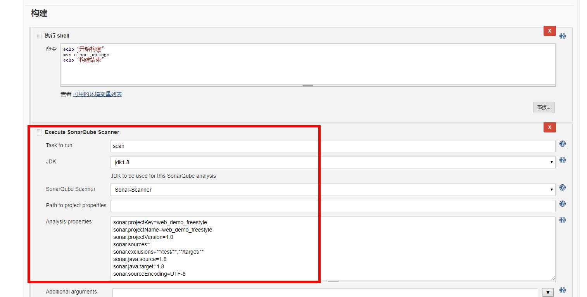Click the sonar.projectName=web_demo_freestyle line
The image size is (587, 297).
pos(162,230)
